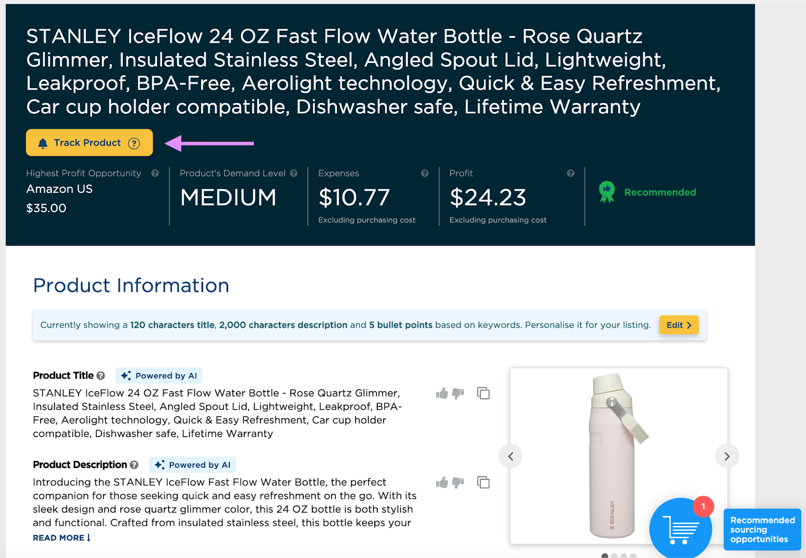Click the help icon next to Product Description
Viewport: 806px width, 558px height.
click(134, 465)
